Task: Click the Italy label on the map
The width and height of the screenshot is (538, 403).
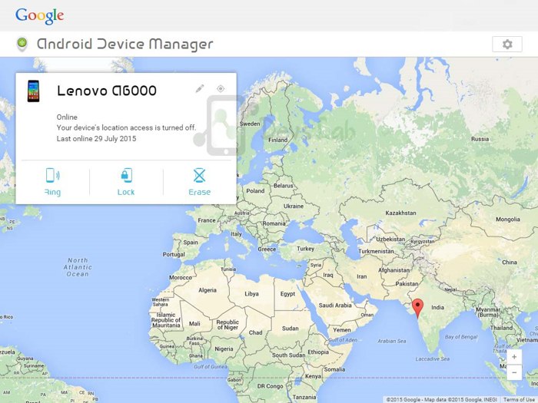Action: [236, 234]
